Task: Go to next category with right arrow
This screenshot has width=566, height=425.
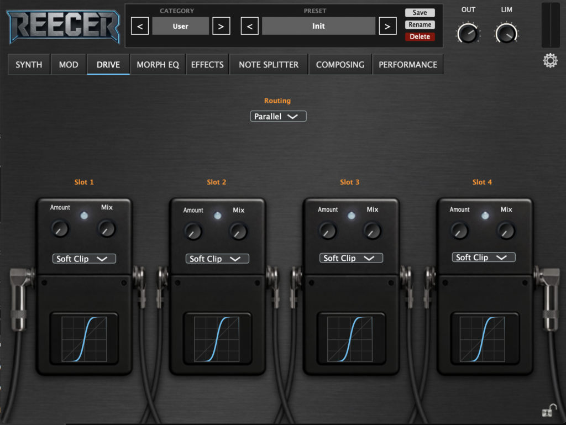Action: 221,26
